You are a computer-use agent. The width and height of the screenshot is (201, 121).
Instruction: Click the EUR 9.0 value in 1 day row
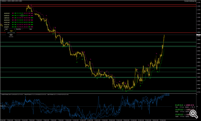coord(179,105)
